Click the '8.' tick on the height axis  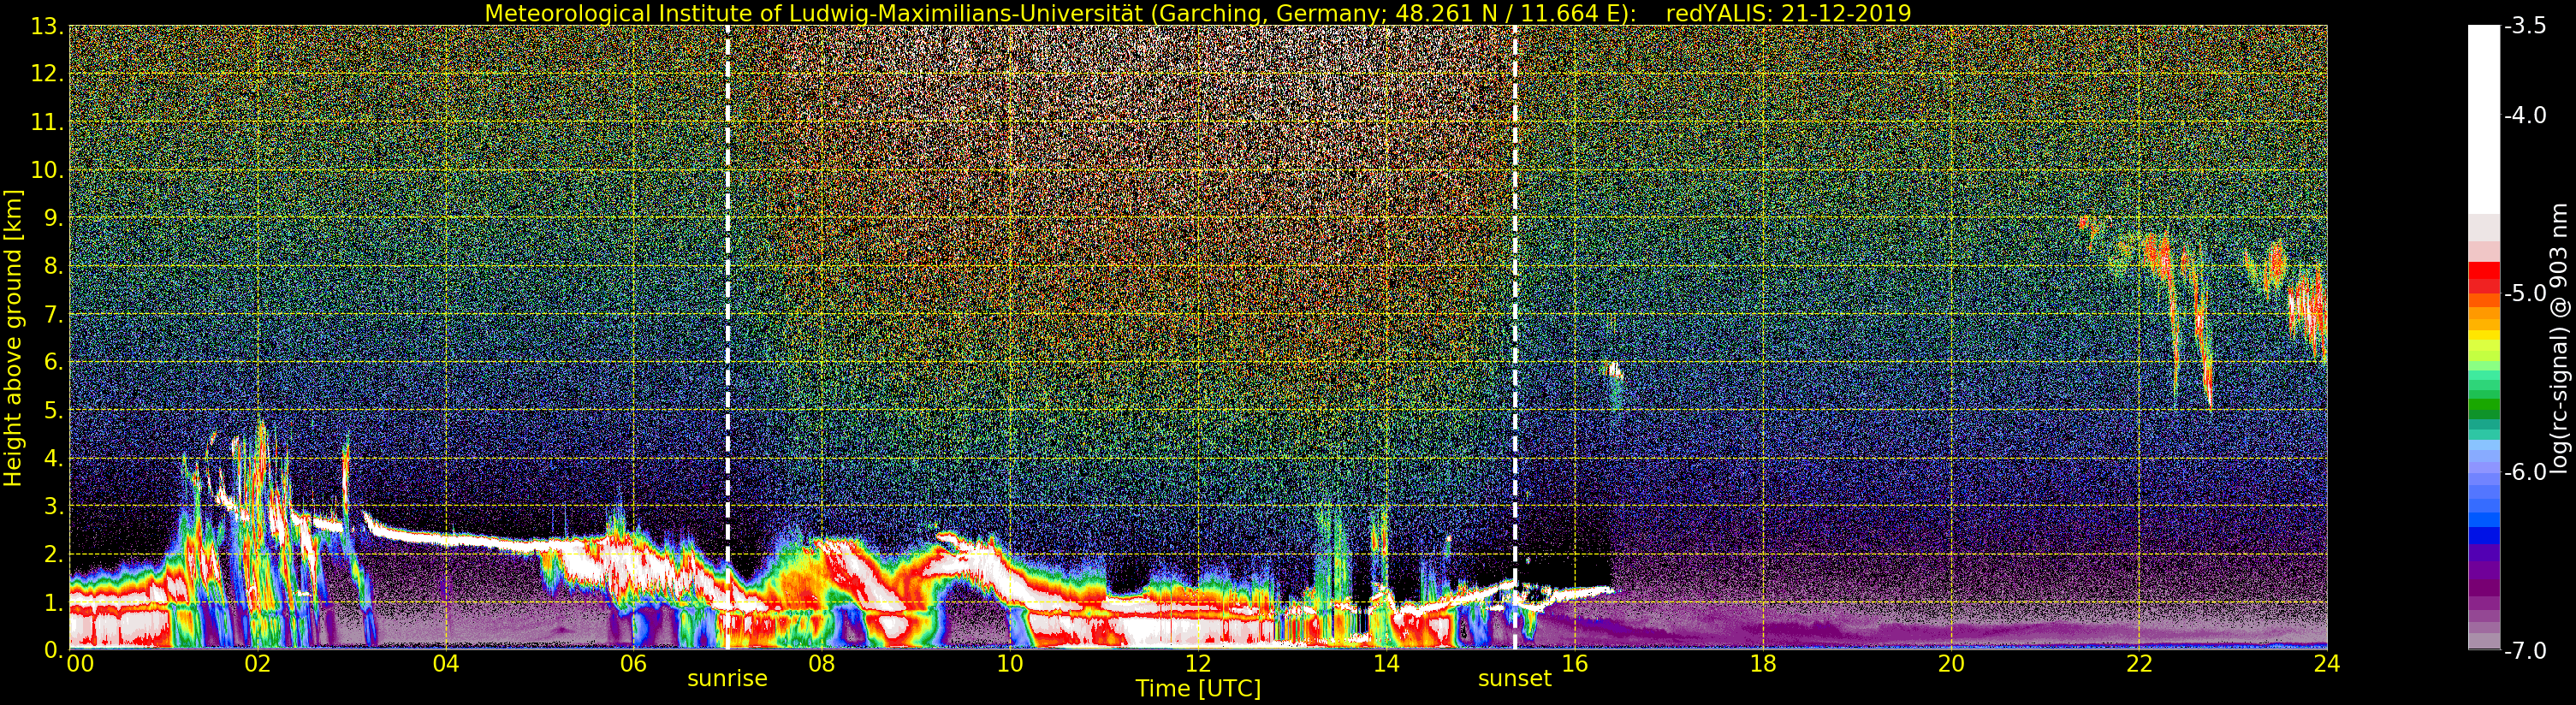pyautogui.click(x=53, y=266)
